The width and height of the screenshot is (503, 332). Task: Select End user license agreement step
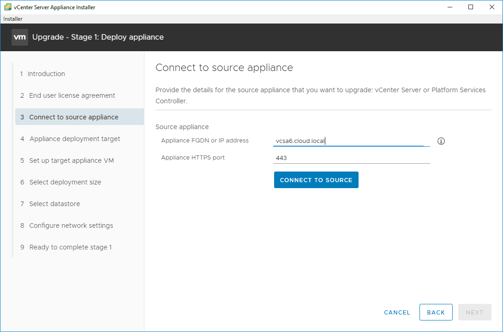tap(72, 95)
